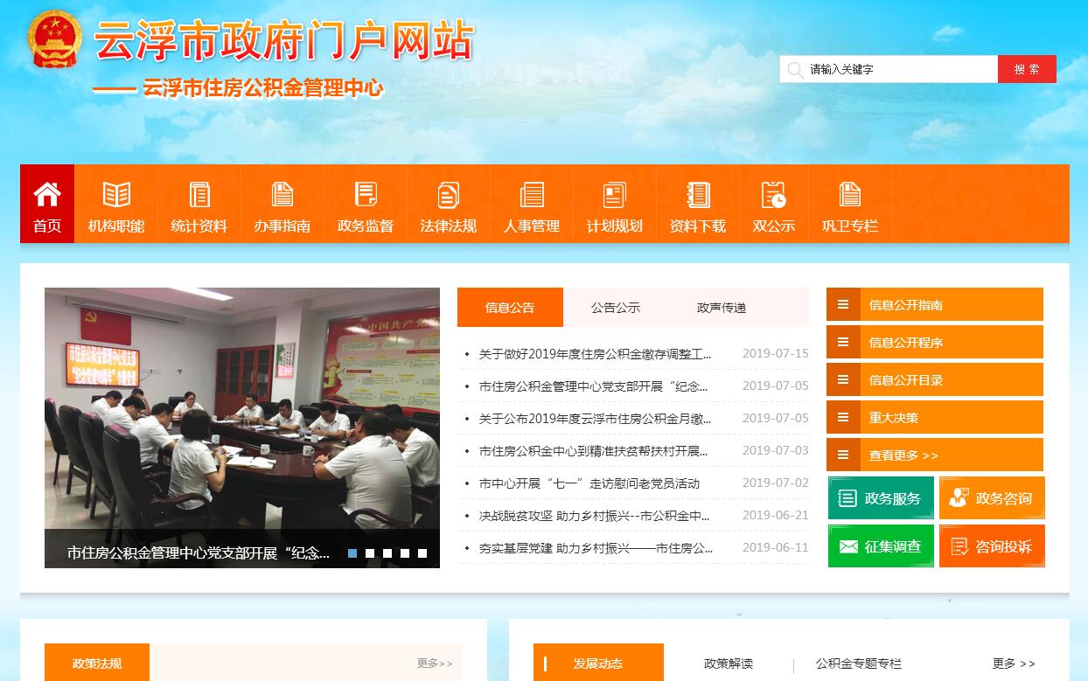Viewport: 1088px width, 681px height.
Task: Expand 查看更多 >> in the sidebar
Action: (903, 455)
